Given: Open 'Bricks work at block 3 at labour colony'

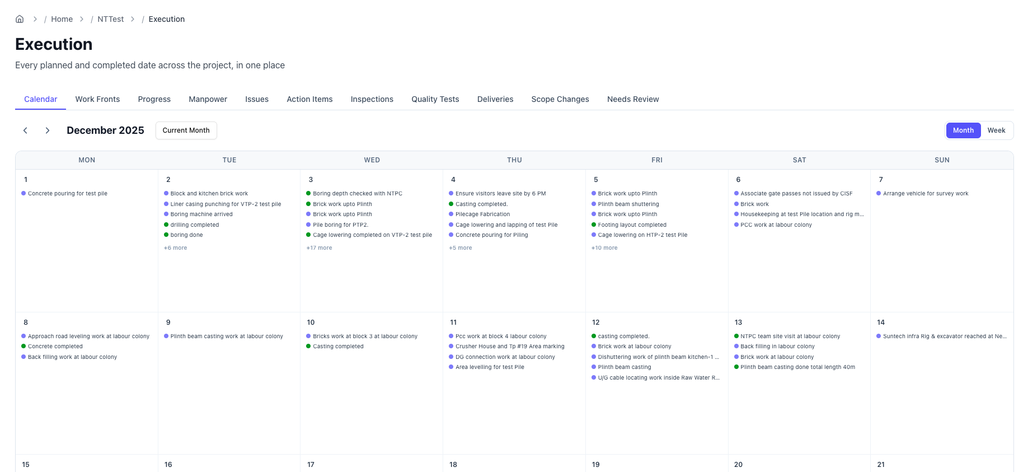Looking at the screenshot, I should pos(362,337).
